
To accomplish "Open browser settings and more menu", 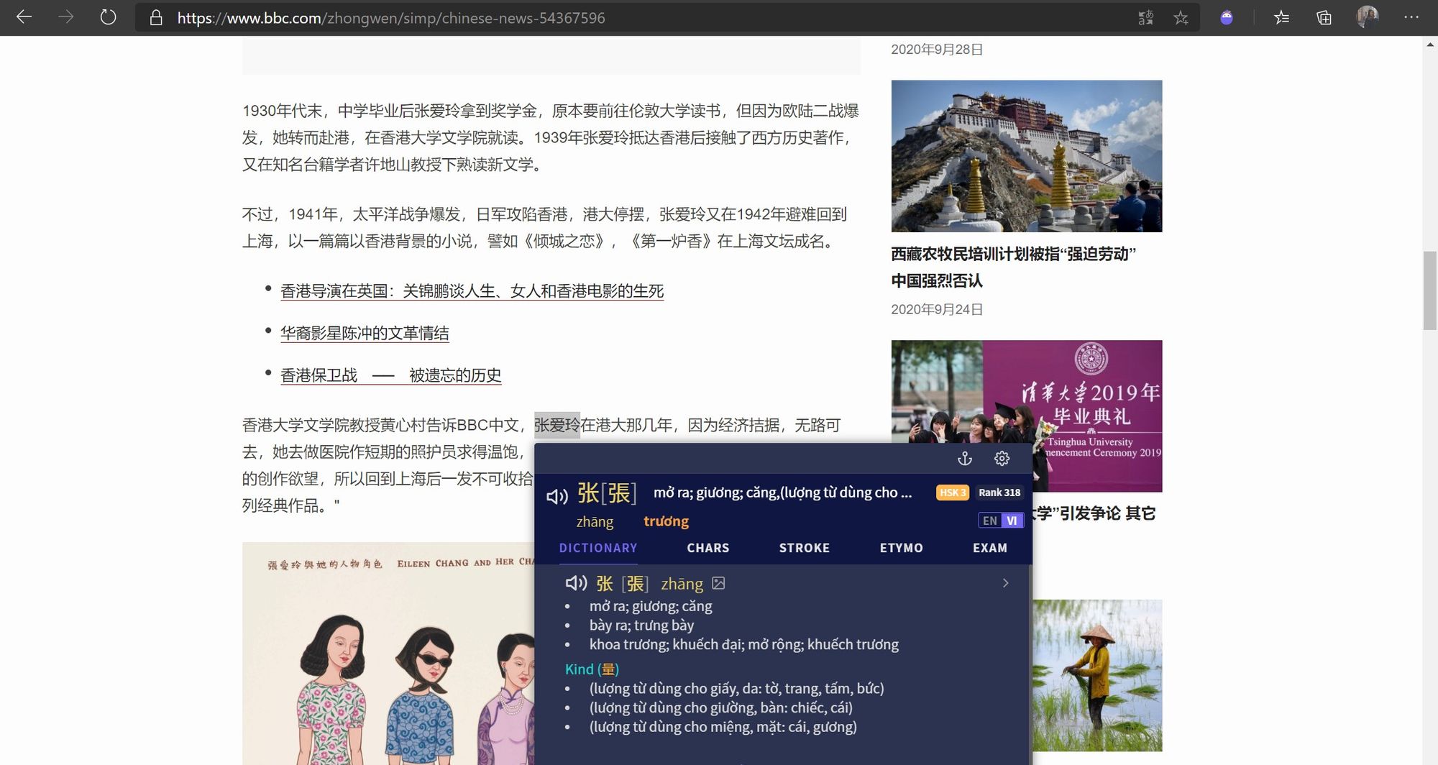I will [1411, 18].
